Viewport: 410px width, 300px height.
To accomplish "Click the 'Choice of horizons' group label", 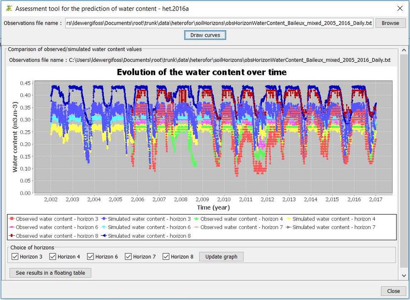I will point(32,247).
